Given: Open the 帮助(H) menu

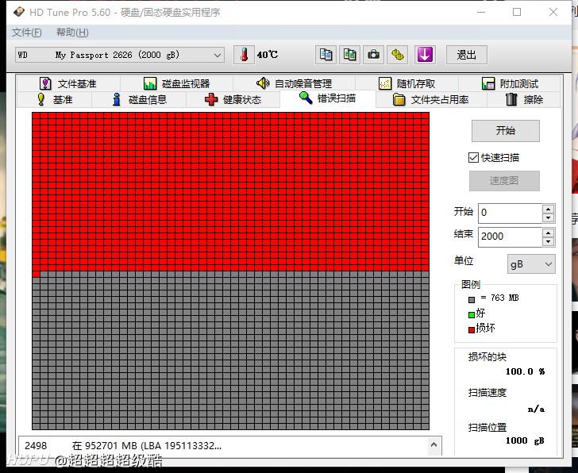Looking at the screenshot, I should (x=72, y=33).
